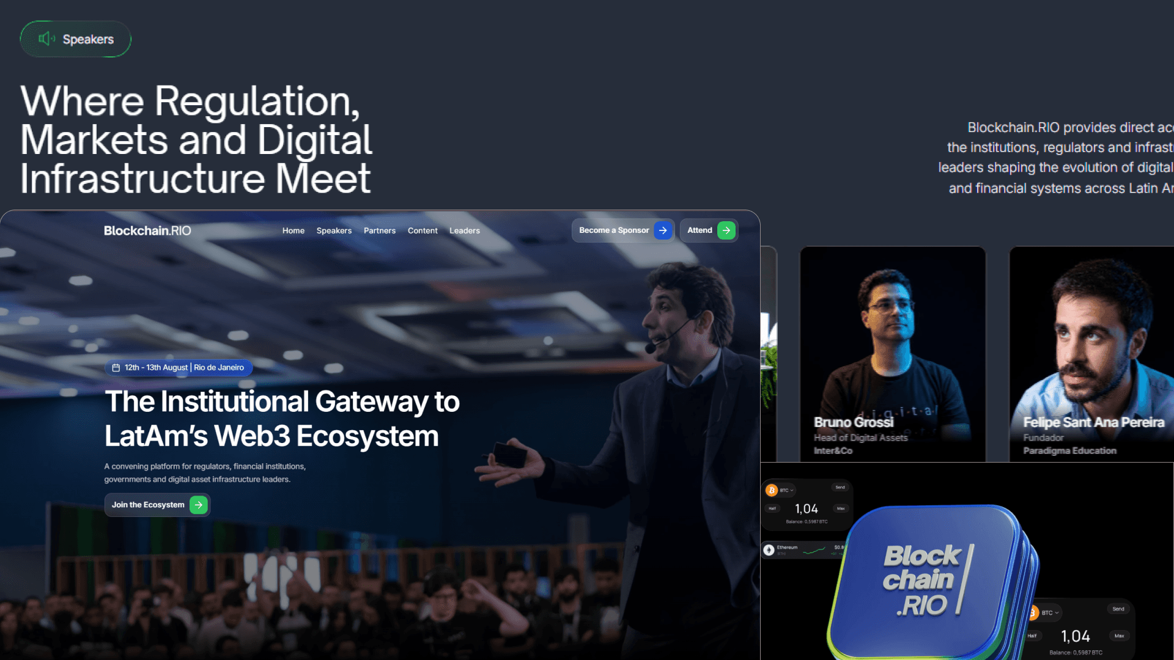
Task: Click the 1,04 amount in the upper-left wallet widget
Action: tap(807, 508)
